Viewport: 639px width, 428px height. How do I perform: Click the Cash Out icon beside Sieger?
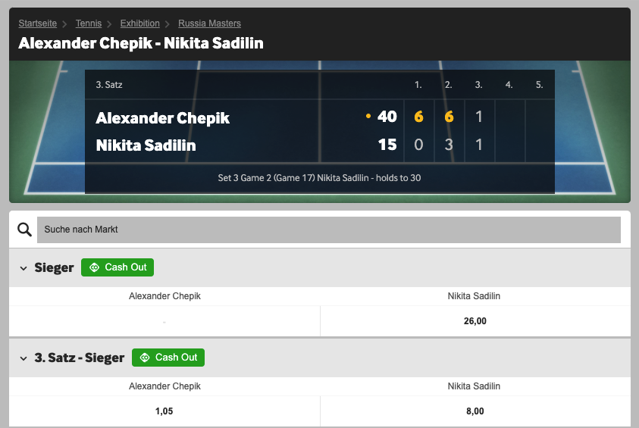tap(95, 267)
